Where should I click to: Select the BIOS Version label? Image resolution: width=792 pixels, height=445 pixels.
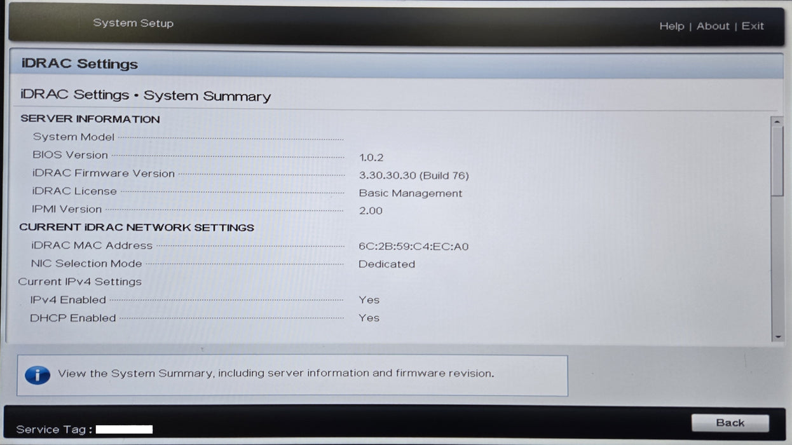[70, 155]
